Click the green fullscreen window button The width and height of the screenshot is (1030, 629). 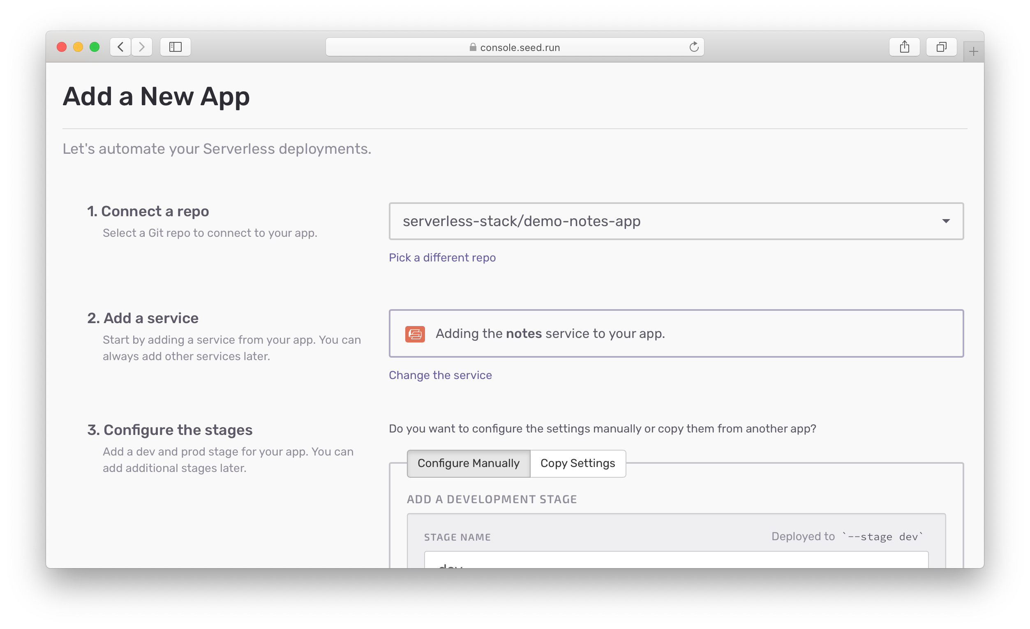click(95, 47)
